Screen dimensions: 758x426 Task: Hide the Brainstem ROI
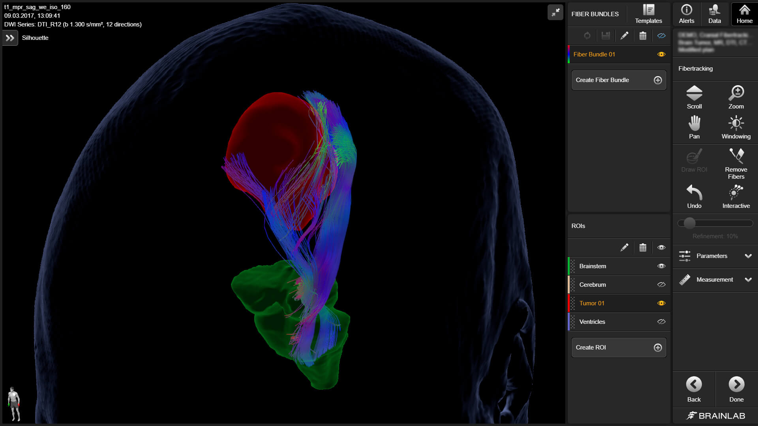point(662,266)
